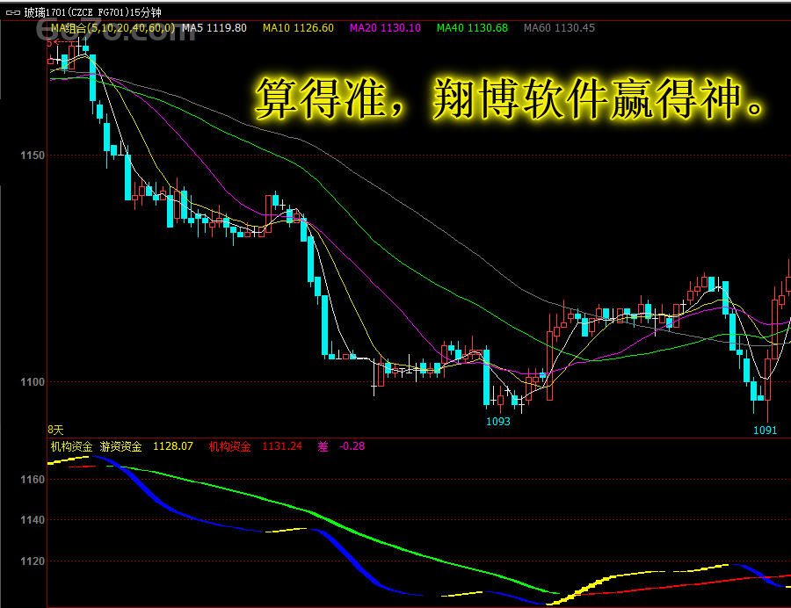Click the 1100 price axis label
The image size is (791, 608).
(33, 382)
